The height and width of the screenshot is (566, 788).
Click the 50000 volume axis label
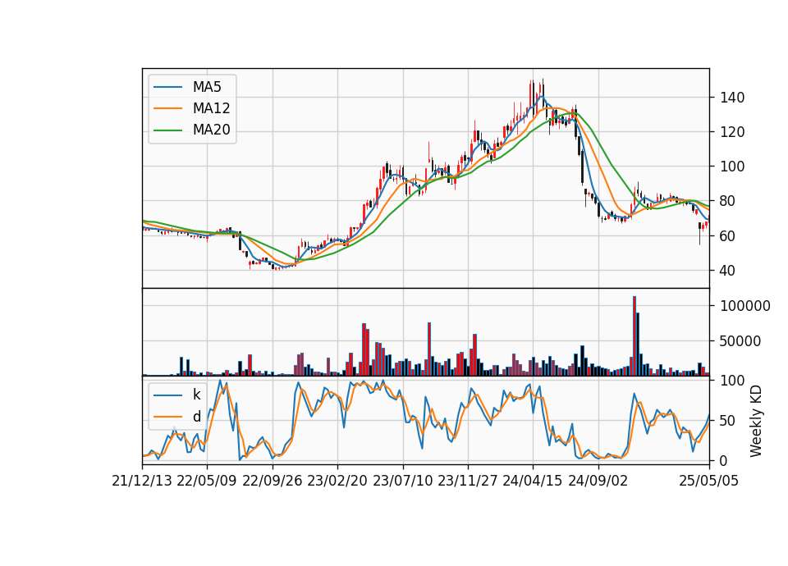pos(740,341)
